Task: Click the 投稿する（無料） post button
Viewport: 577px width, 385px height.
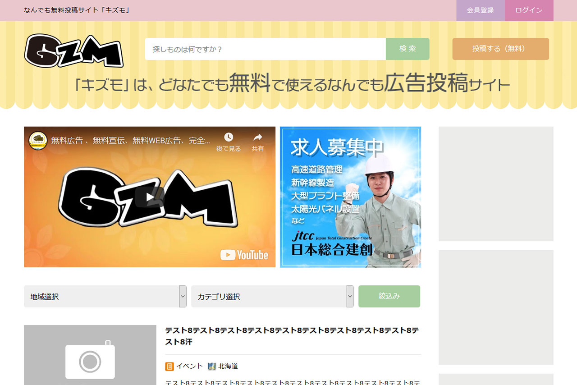Action: pyautogui.click(x=501, y=49)
